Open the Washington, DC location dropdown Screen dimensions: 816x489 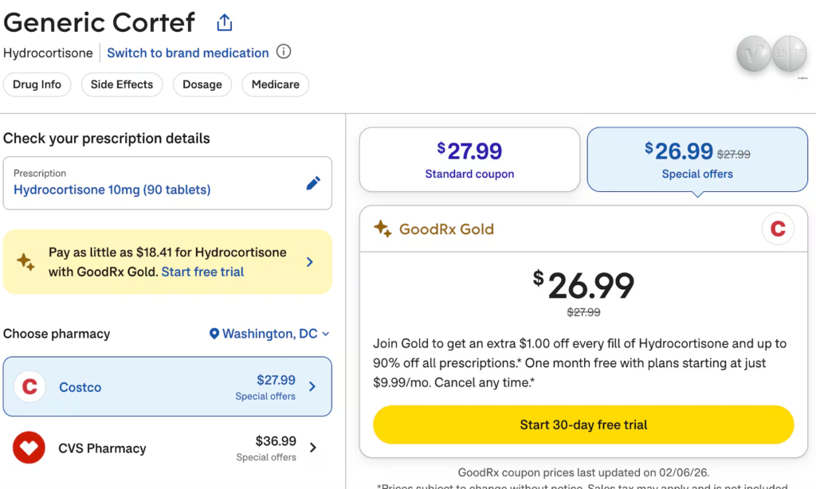coord(269,334)
